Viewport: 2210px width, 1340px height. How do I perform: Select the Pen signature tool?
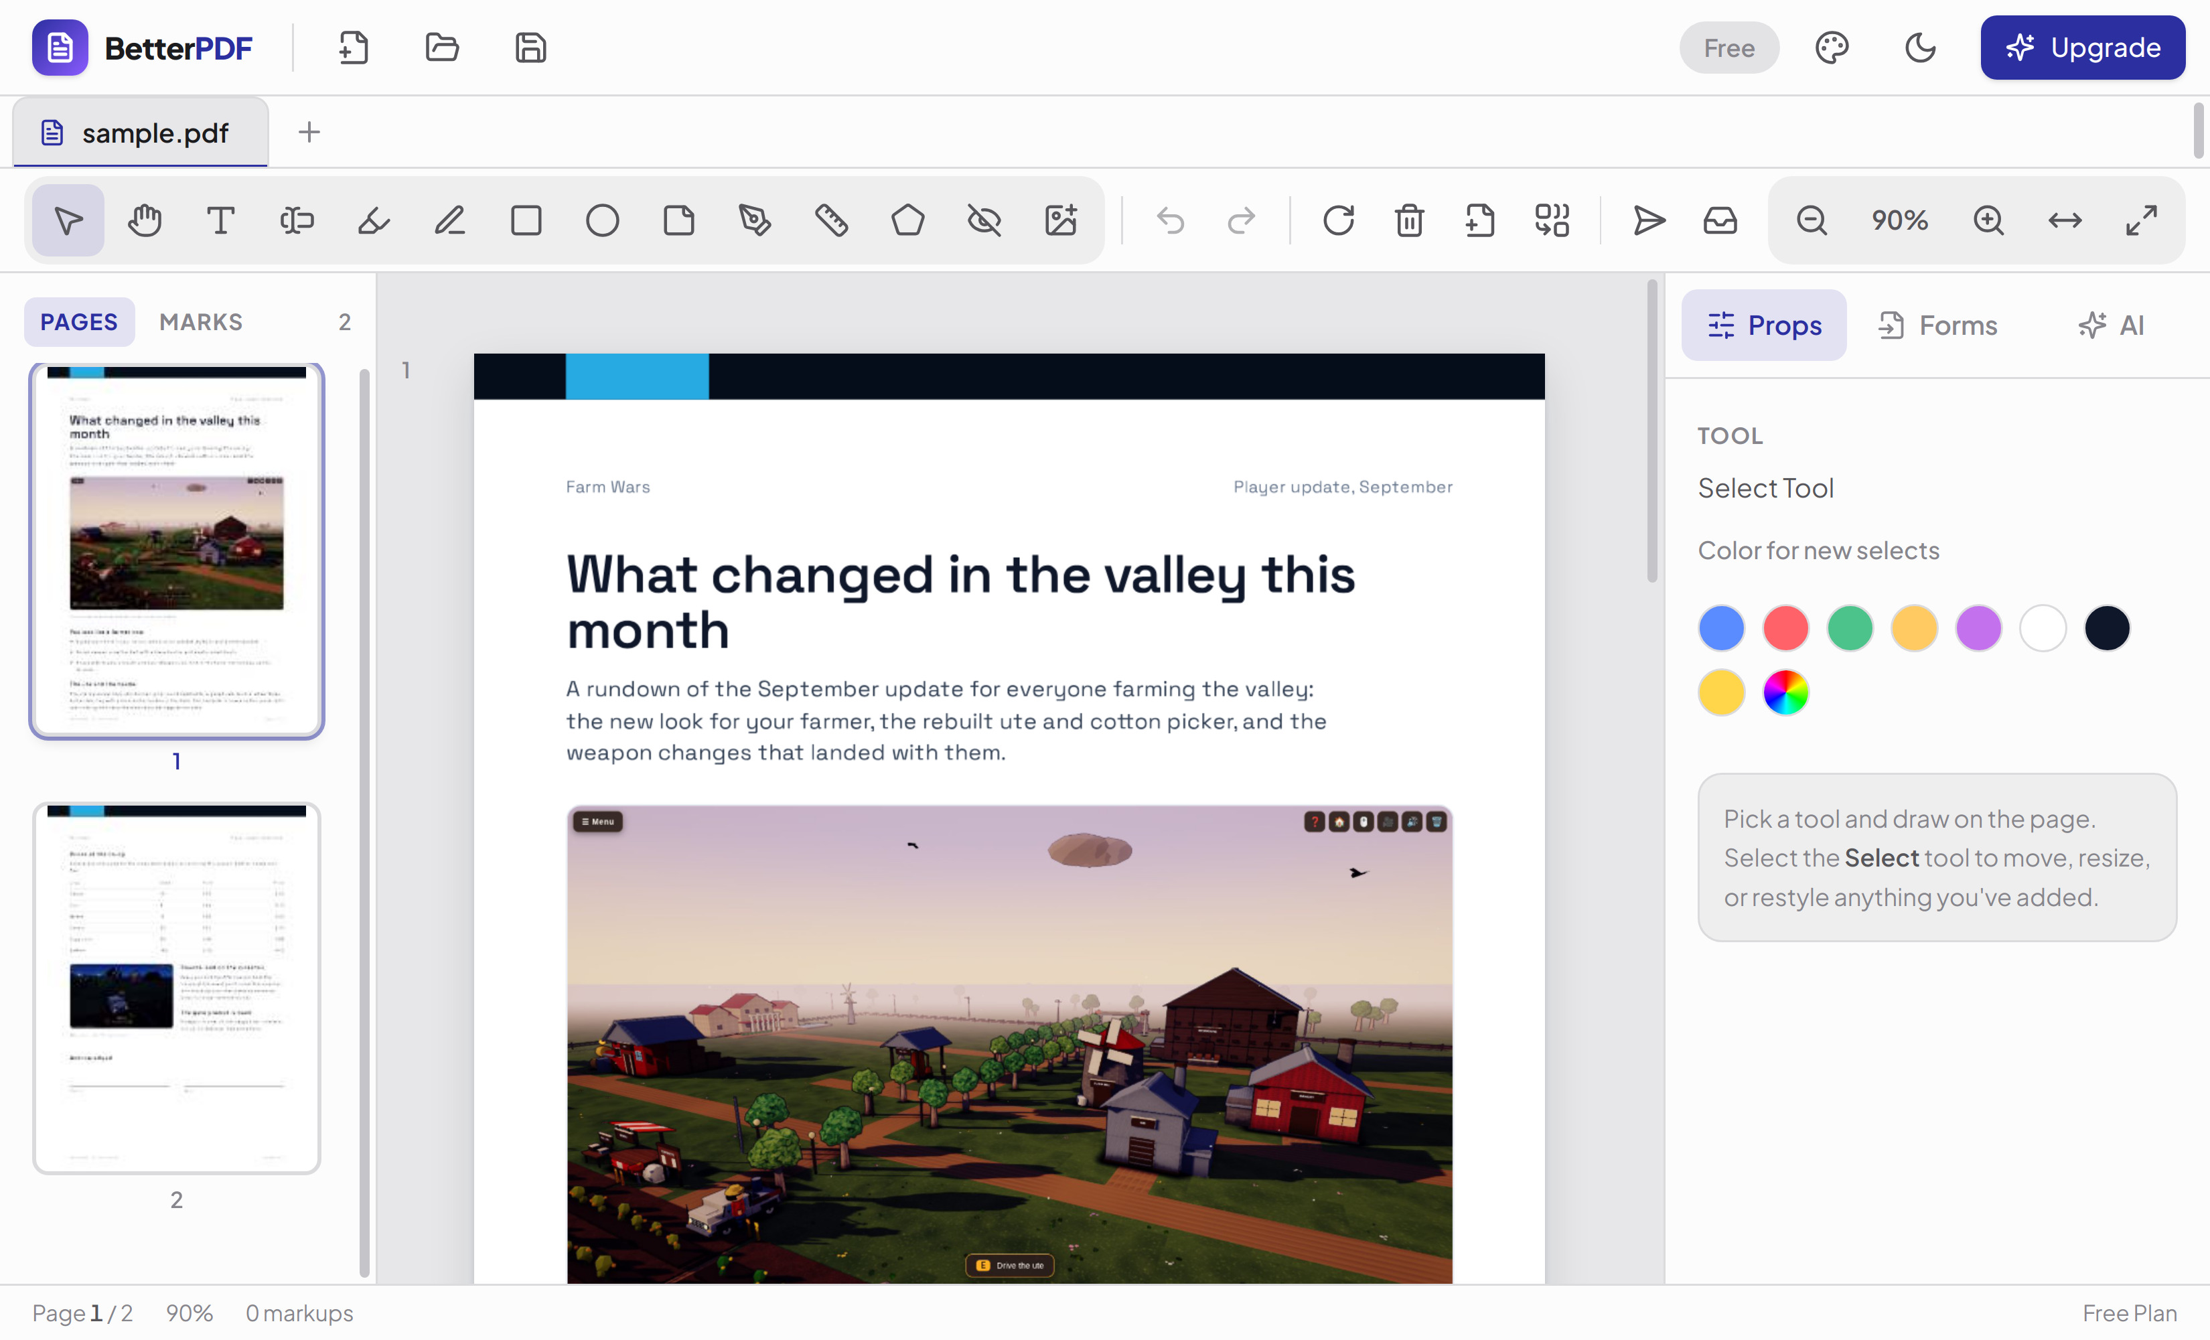754,220
